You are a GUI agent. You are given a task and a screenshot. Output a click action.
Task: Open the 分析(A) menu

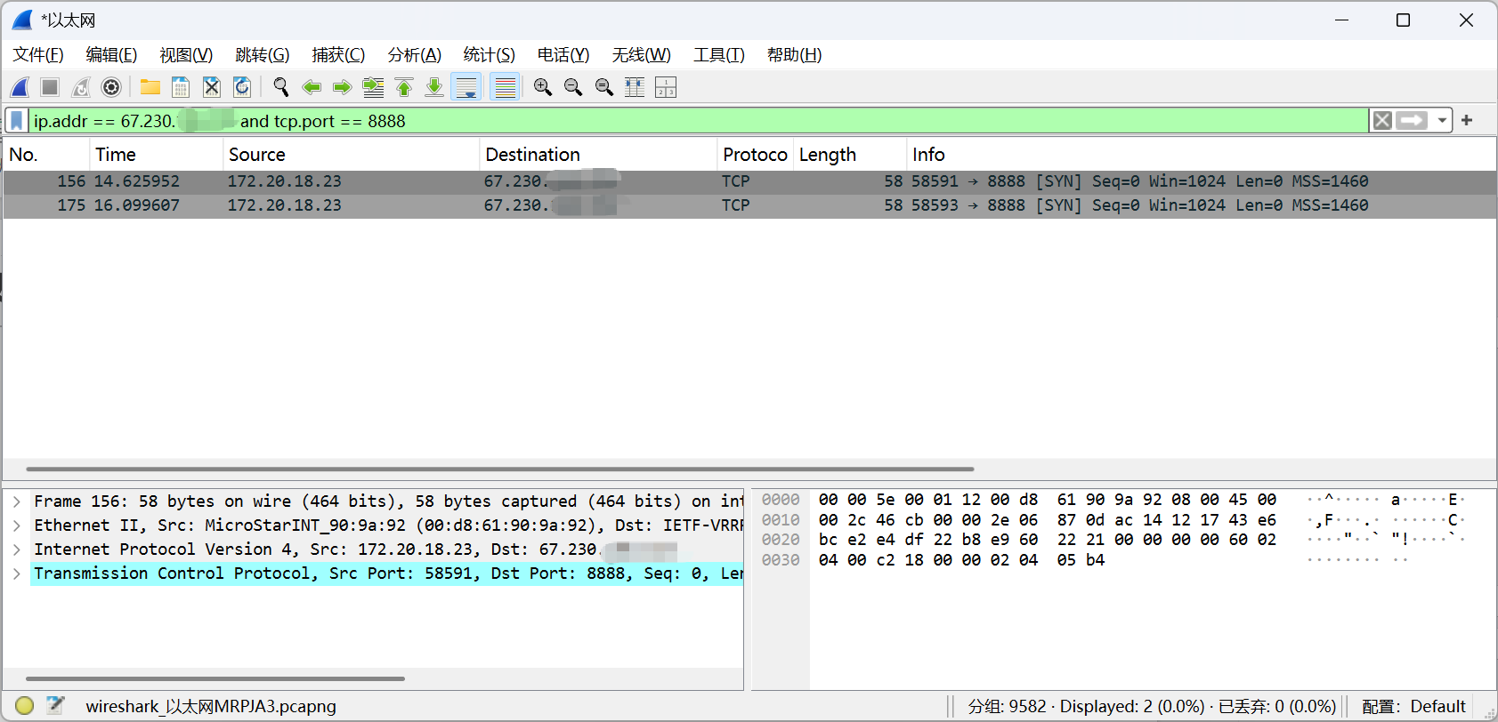pos(414,55)
